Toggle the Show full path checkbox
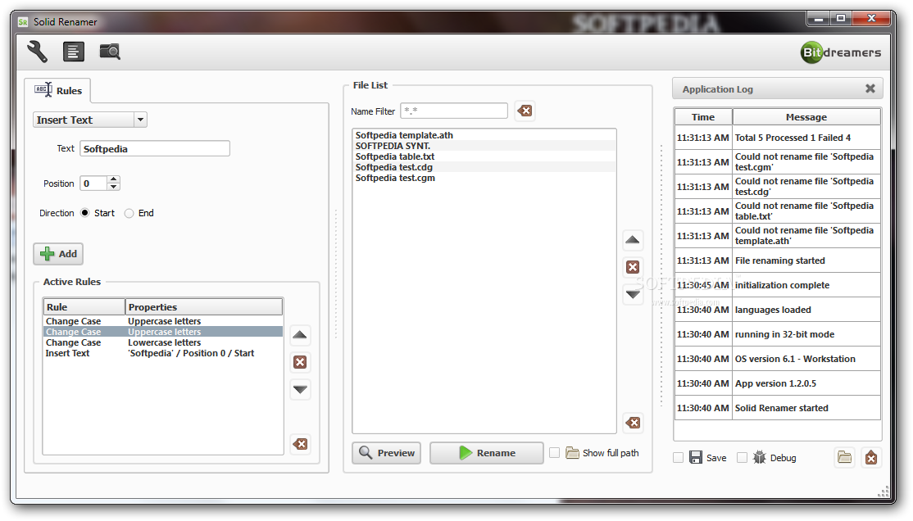This screenshot has height=521, width=913. (554, 452)
